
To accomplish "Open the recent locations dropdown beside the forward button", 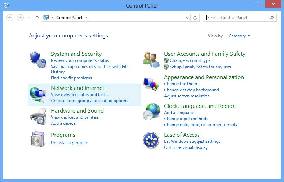I will [29, 18].
